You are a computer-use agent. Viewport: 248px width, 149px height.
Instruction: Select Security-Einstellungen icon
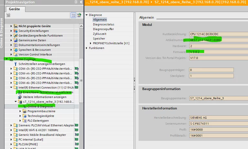(15, 31)
